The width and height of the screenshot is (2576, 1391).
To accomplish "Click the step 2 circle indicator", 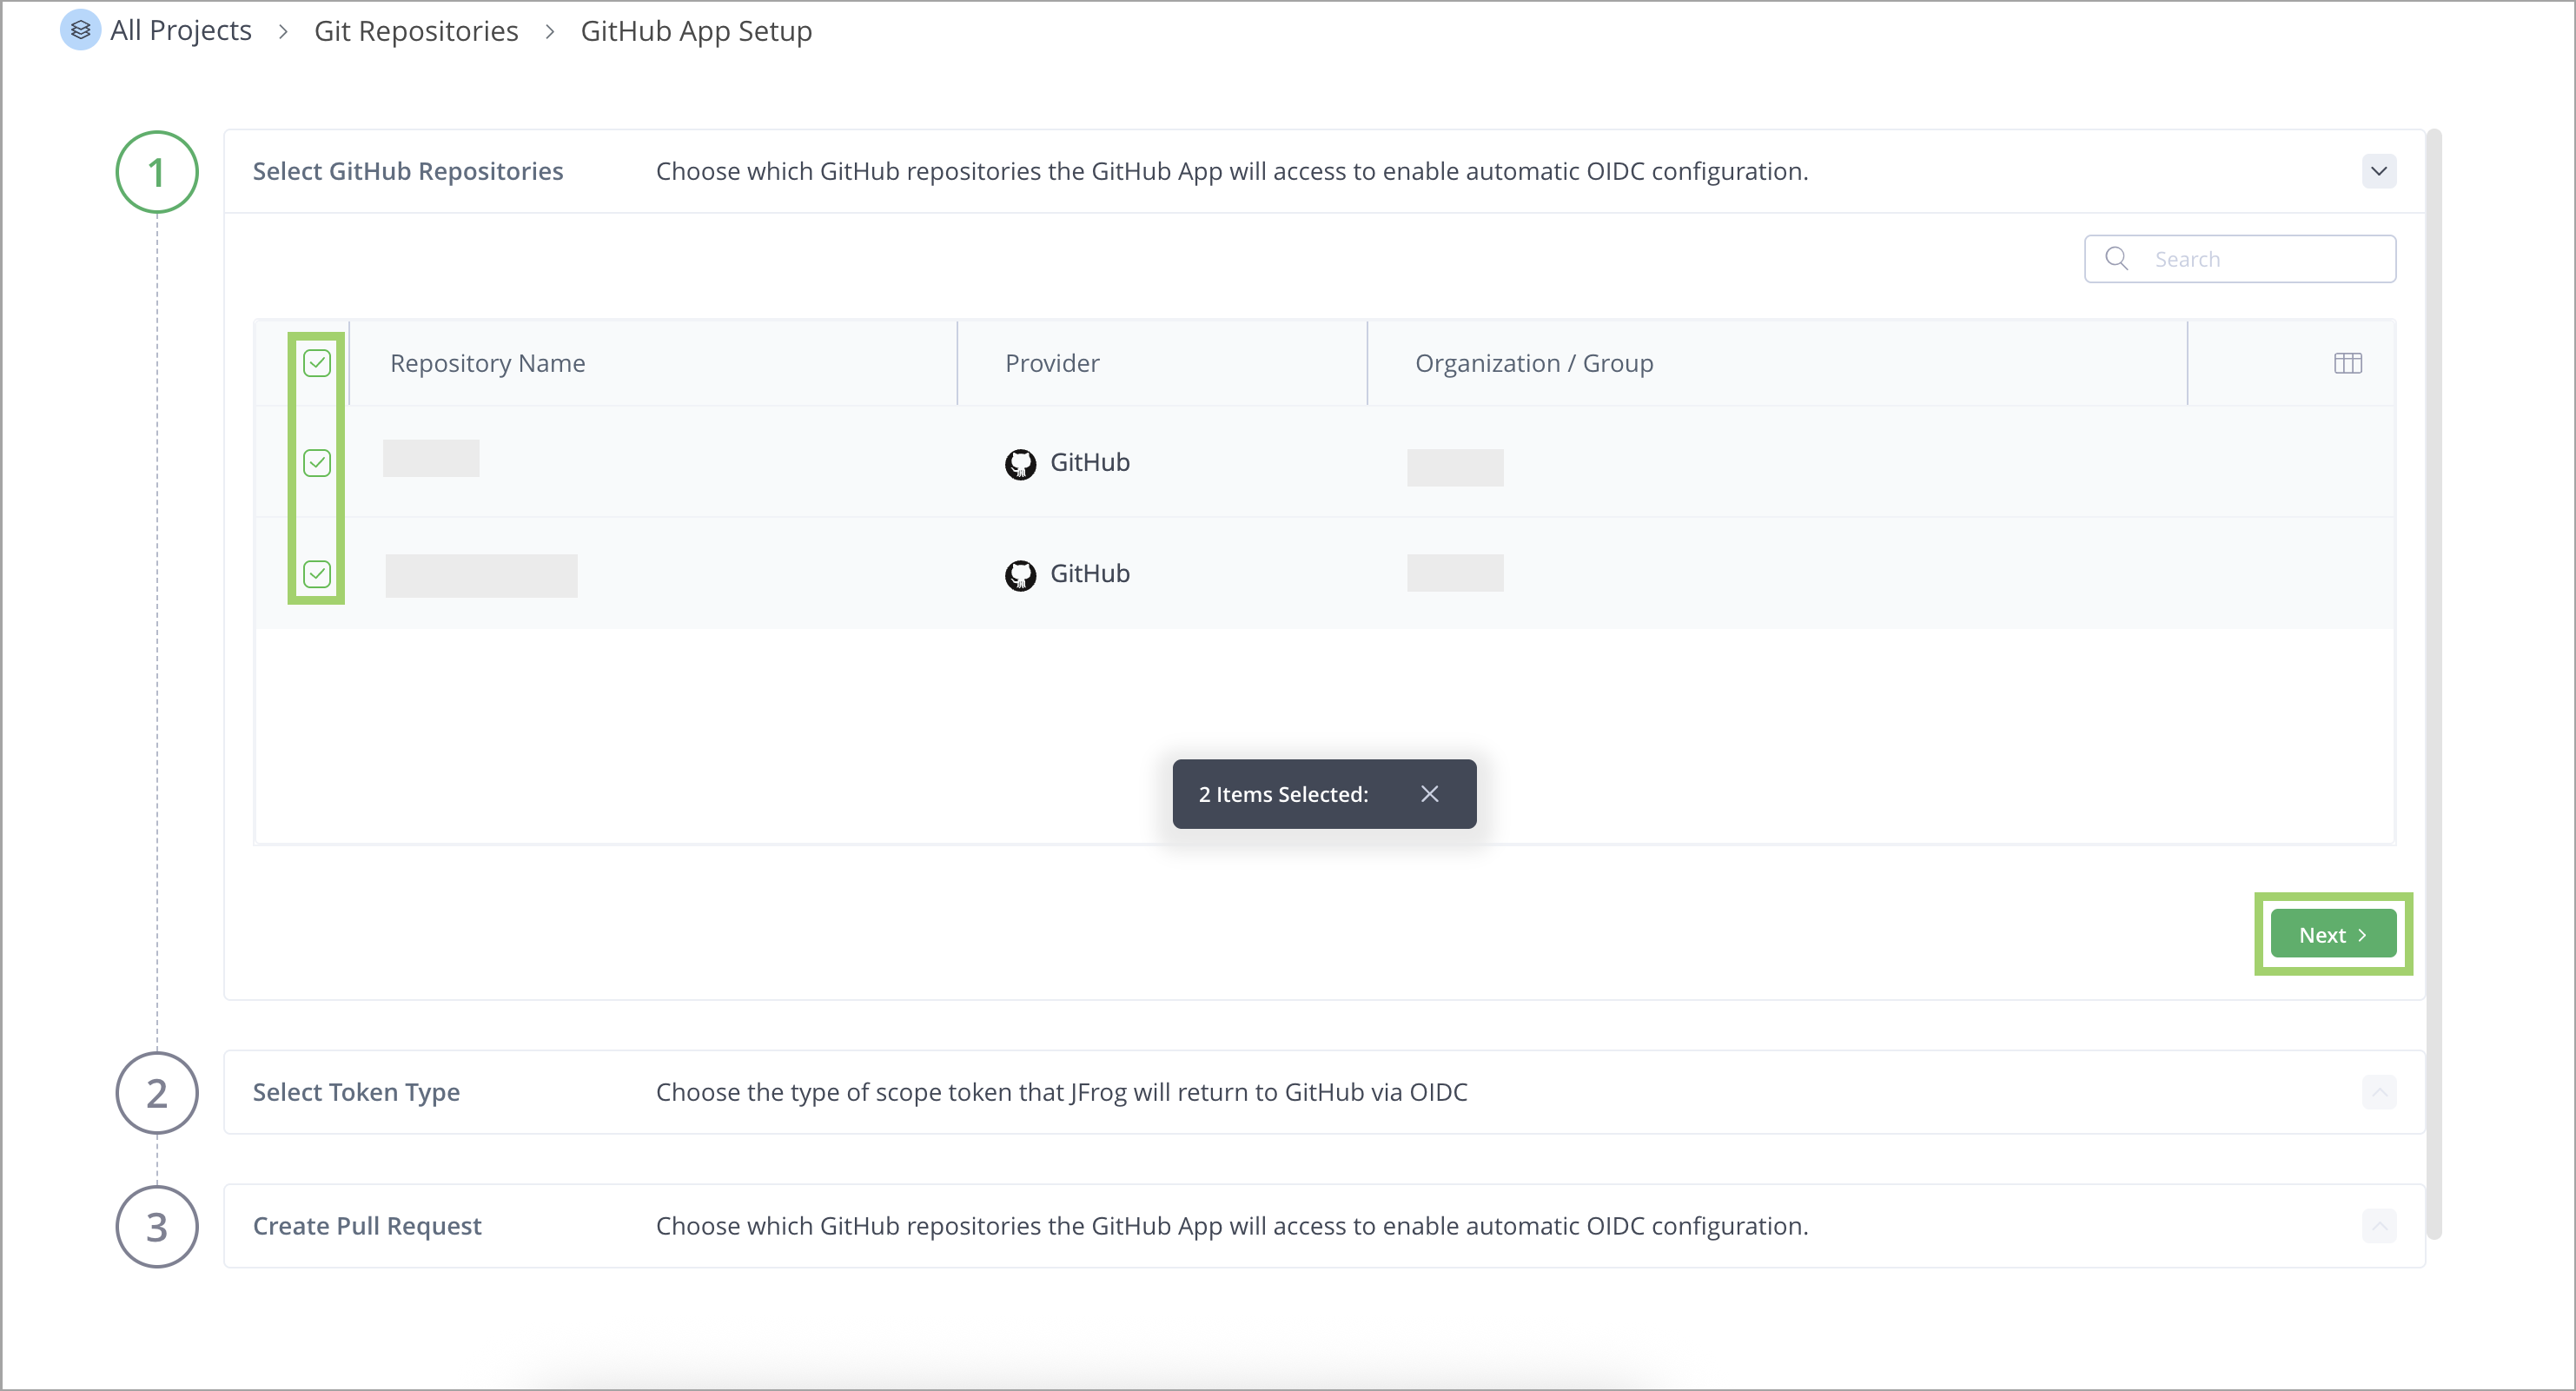I will click(x=156, y=1093).
